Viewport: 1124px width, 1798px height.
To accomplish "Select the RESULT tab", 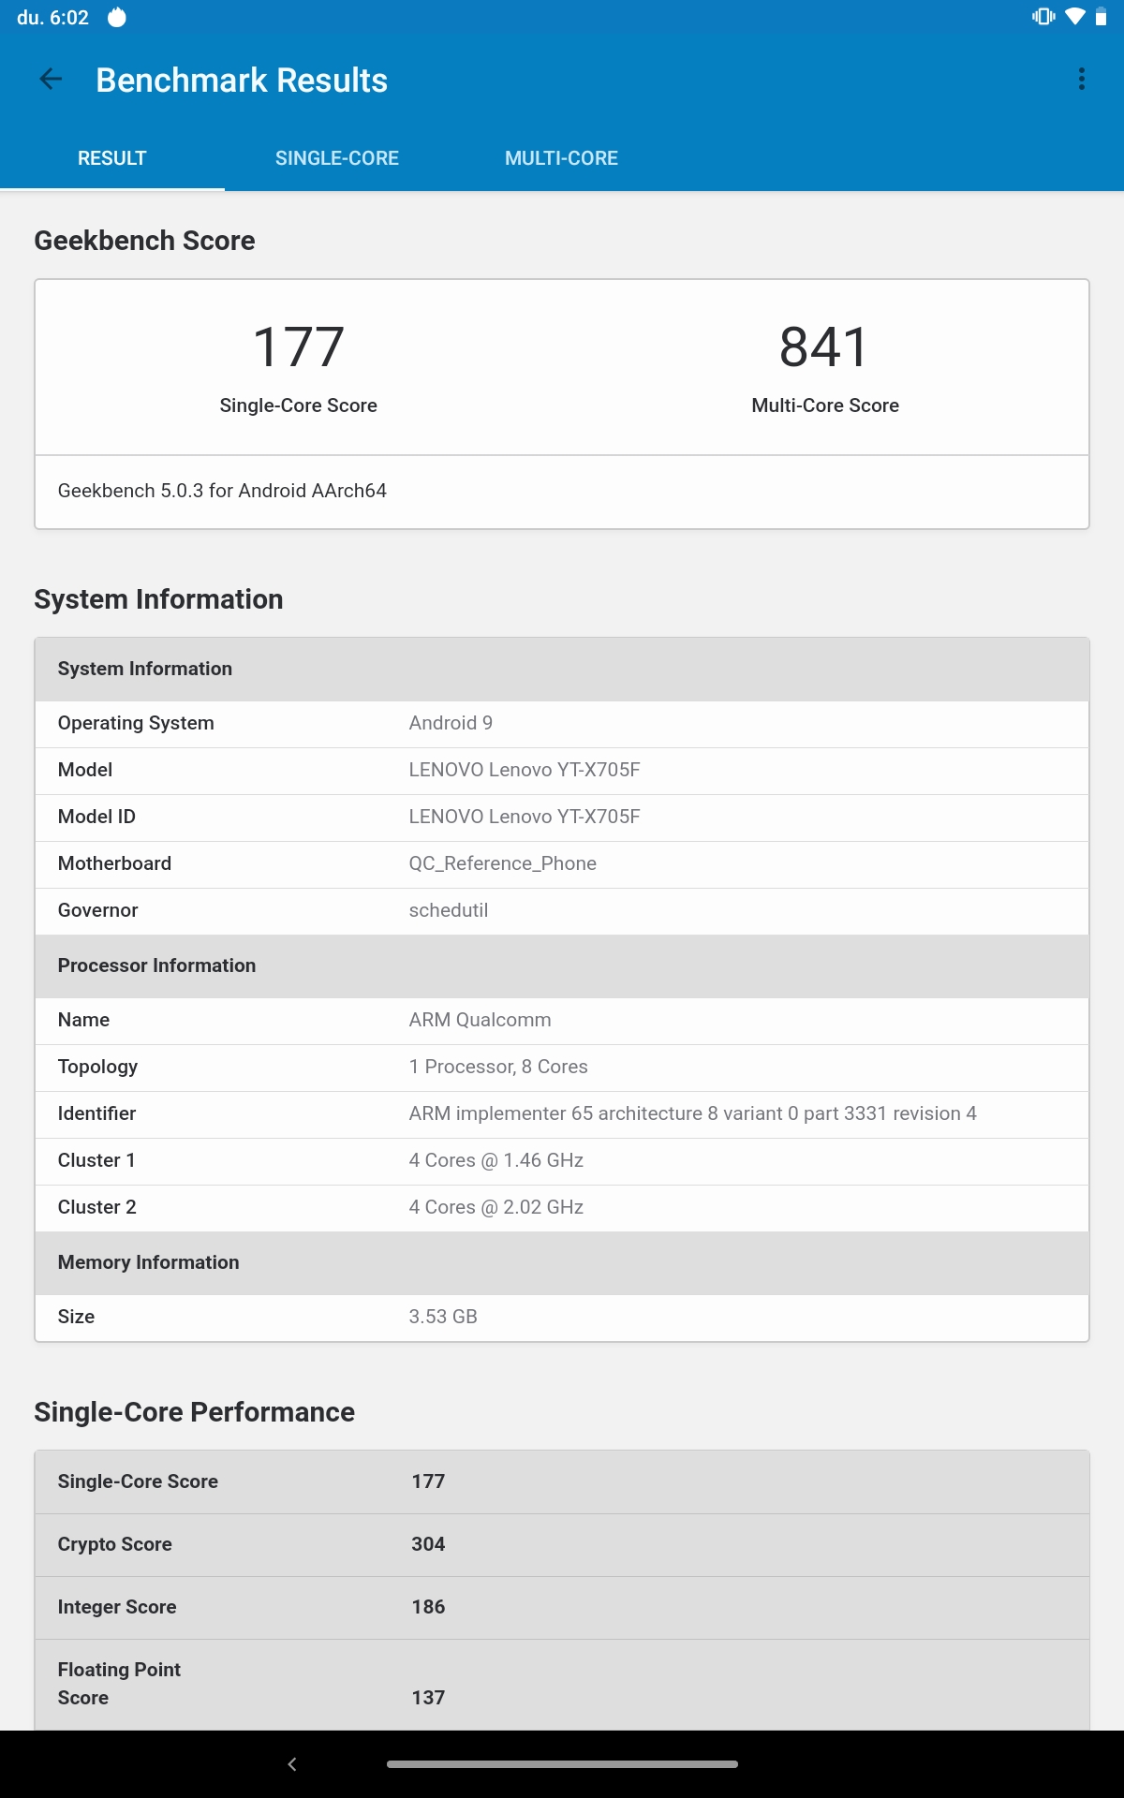I will pos(112,158).
